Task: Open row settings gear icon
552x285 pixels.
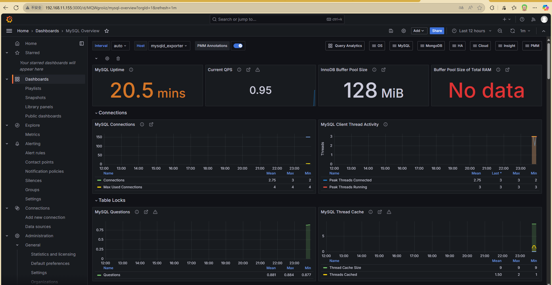Action: 107,58
